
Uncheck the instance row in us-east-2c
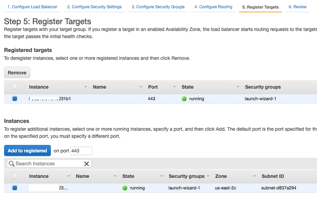coord(14,188)
